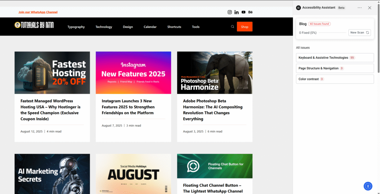Open the Photoshop Beta Harmonize thumbnail

click(215, 73)
